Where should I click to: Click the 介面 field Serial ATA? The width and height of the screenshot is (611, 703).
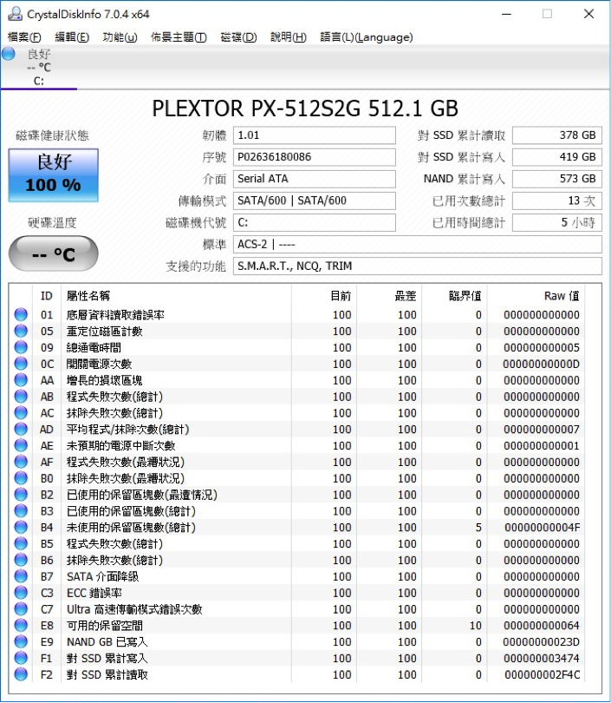point(315,179)
